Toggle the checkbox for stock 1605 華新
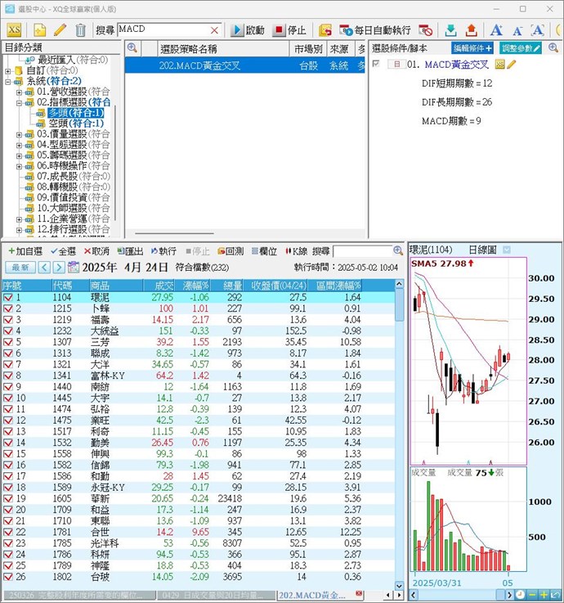The height and width of the screenshot is (603, 564). [x=8, y=497]
